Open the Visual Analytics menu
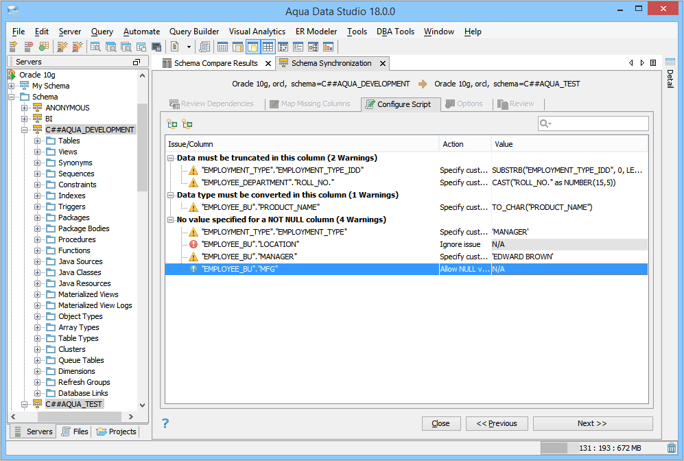 [257, 32]
